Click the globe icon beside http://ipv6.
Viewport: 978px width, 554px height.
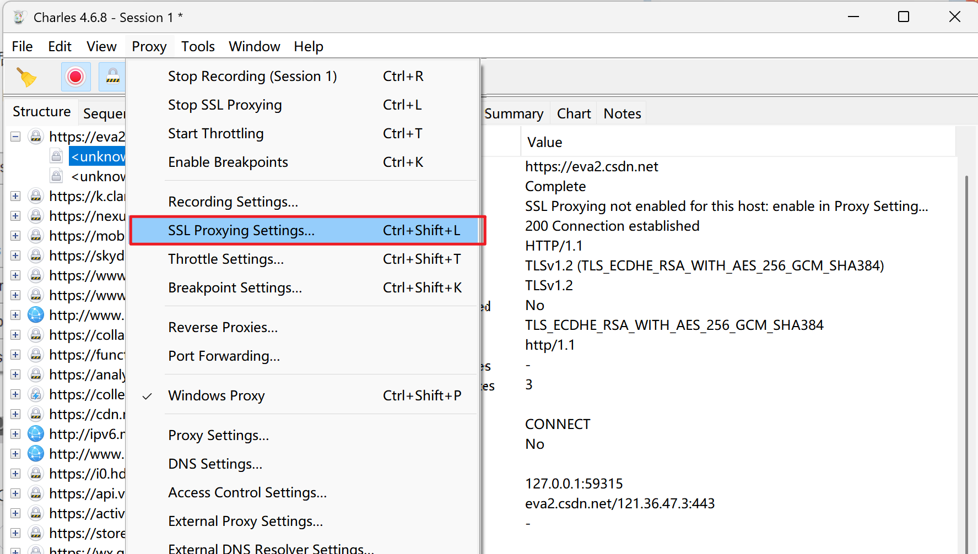tap(36, 434)
